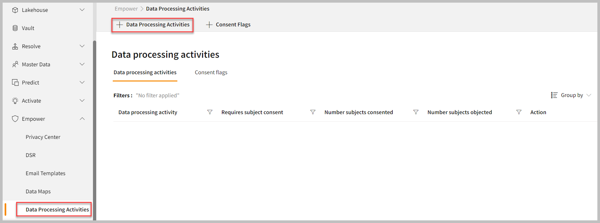Add a new Data Processing Activity
The height and width of the screenshot is (223, 600).
153,25
